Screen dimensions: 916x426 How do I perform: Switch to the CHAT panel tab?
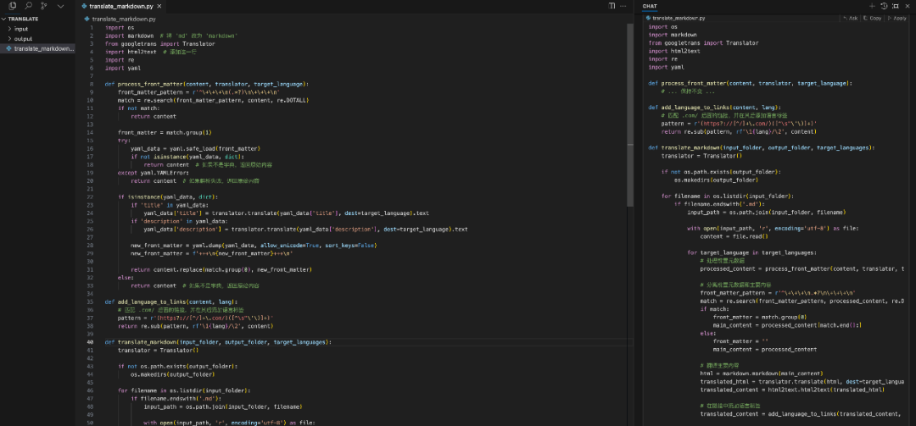pos(650,6)
